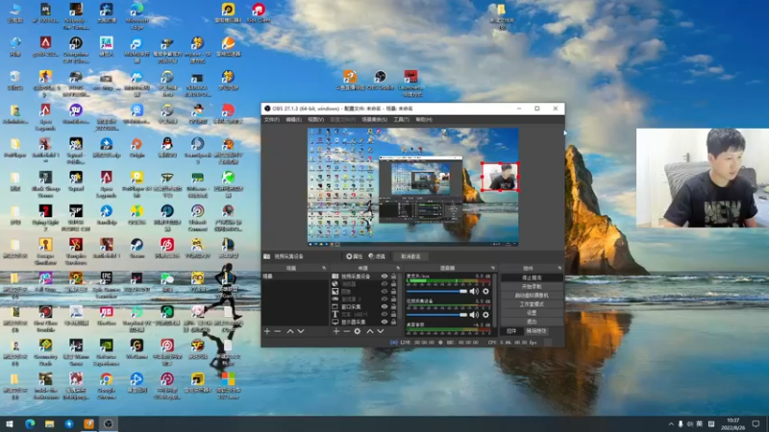
Task: Move scene down in Scenes panel
Action: pyautogui.click(x=301, y=331)
